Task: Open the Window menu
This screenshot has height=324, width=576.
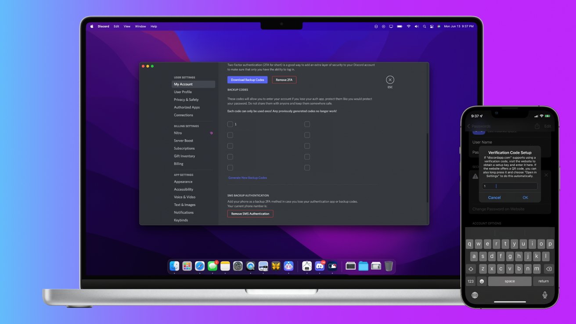Action: point(140,26)
